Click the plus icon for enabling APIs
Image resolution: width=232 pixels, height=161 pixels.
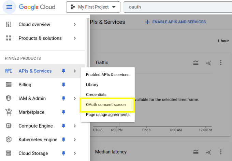point(147,22)
